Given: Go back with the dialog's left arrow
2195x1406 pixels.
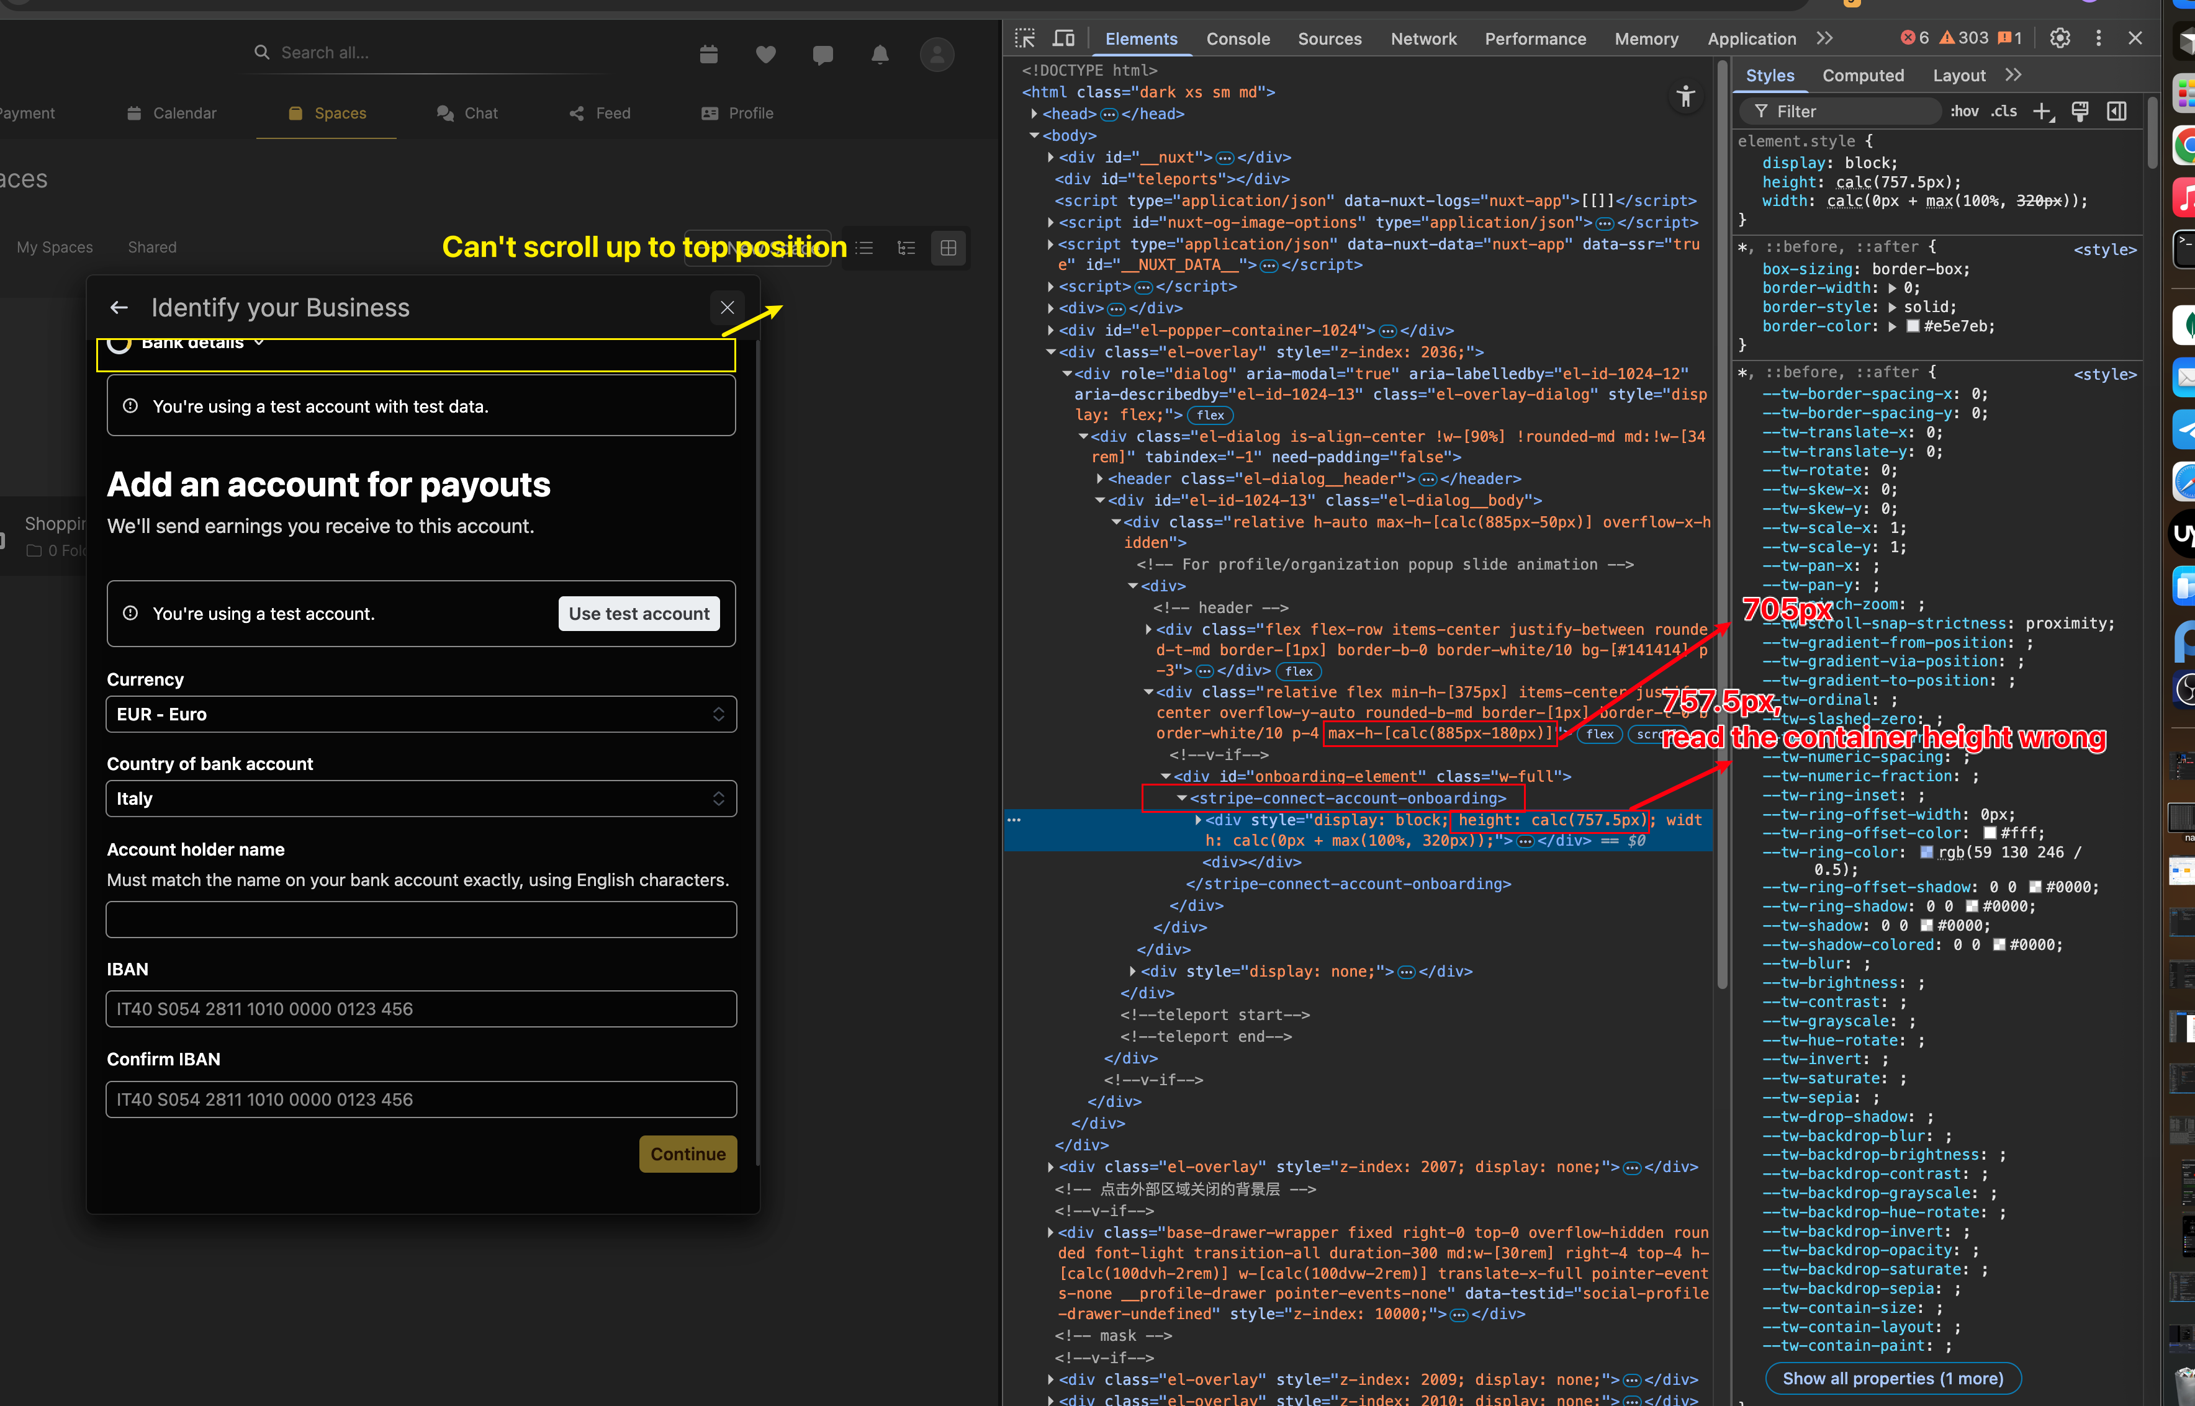Looking at the screenshot, I should tap(119, 308).
